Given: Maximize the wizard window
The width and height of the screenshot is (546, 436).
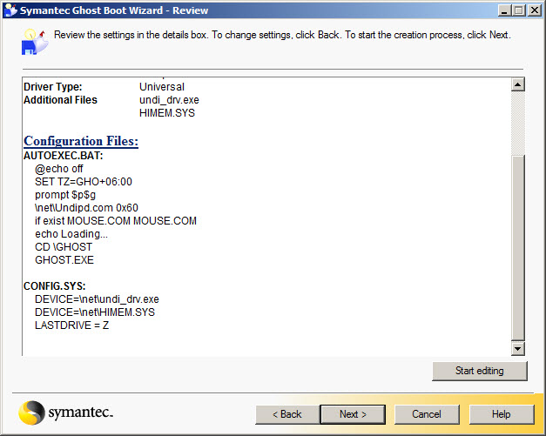Looking at the screenshot, I should [x=518, y=10].
